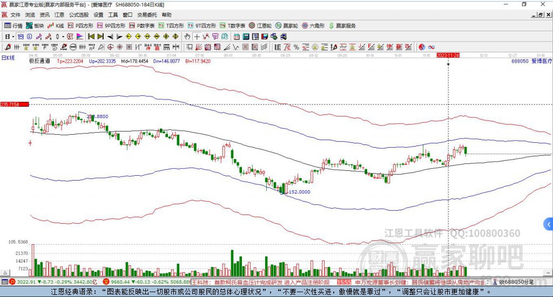Open the 六角形 hexagon tool
This screenshot has width=553, height=297.
point(313,26)
